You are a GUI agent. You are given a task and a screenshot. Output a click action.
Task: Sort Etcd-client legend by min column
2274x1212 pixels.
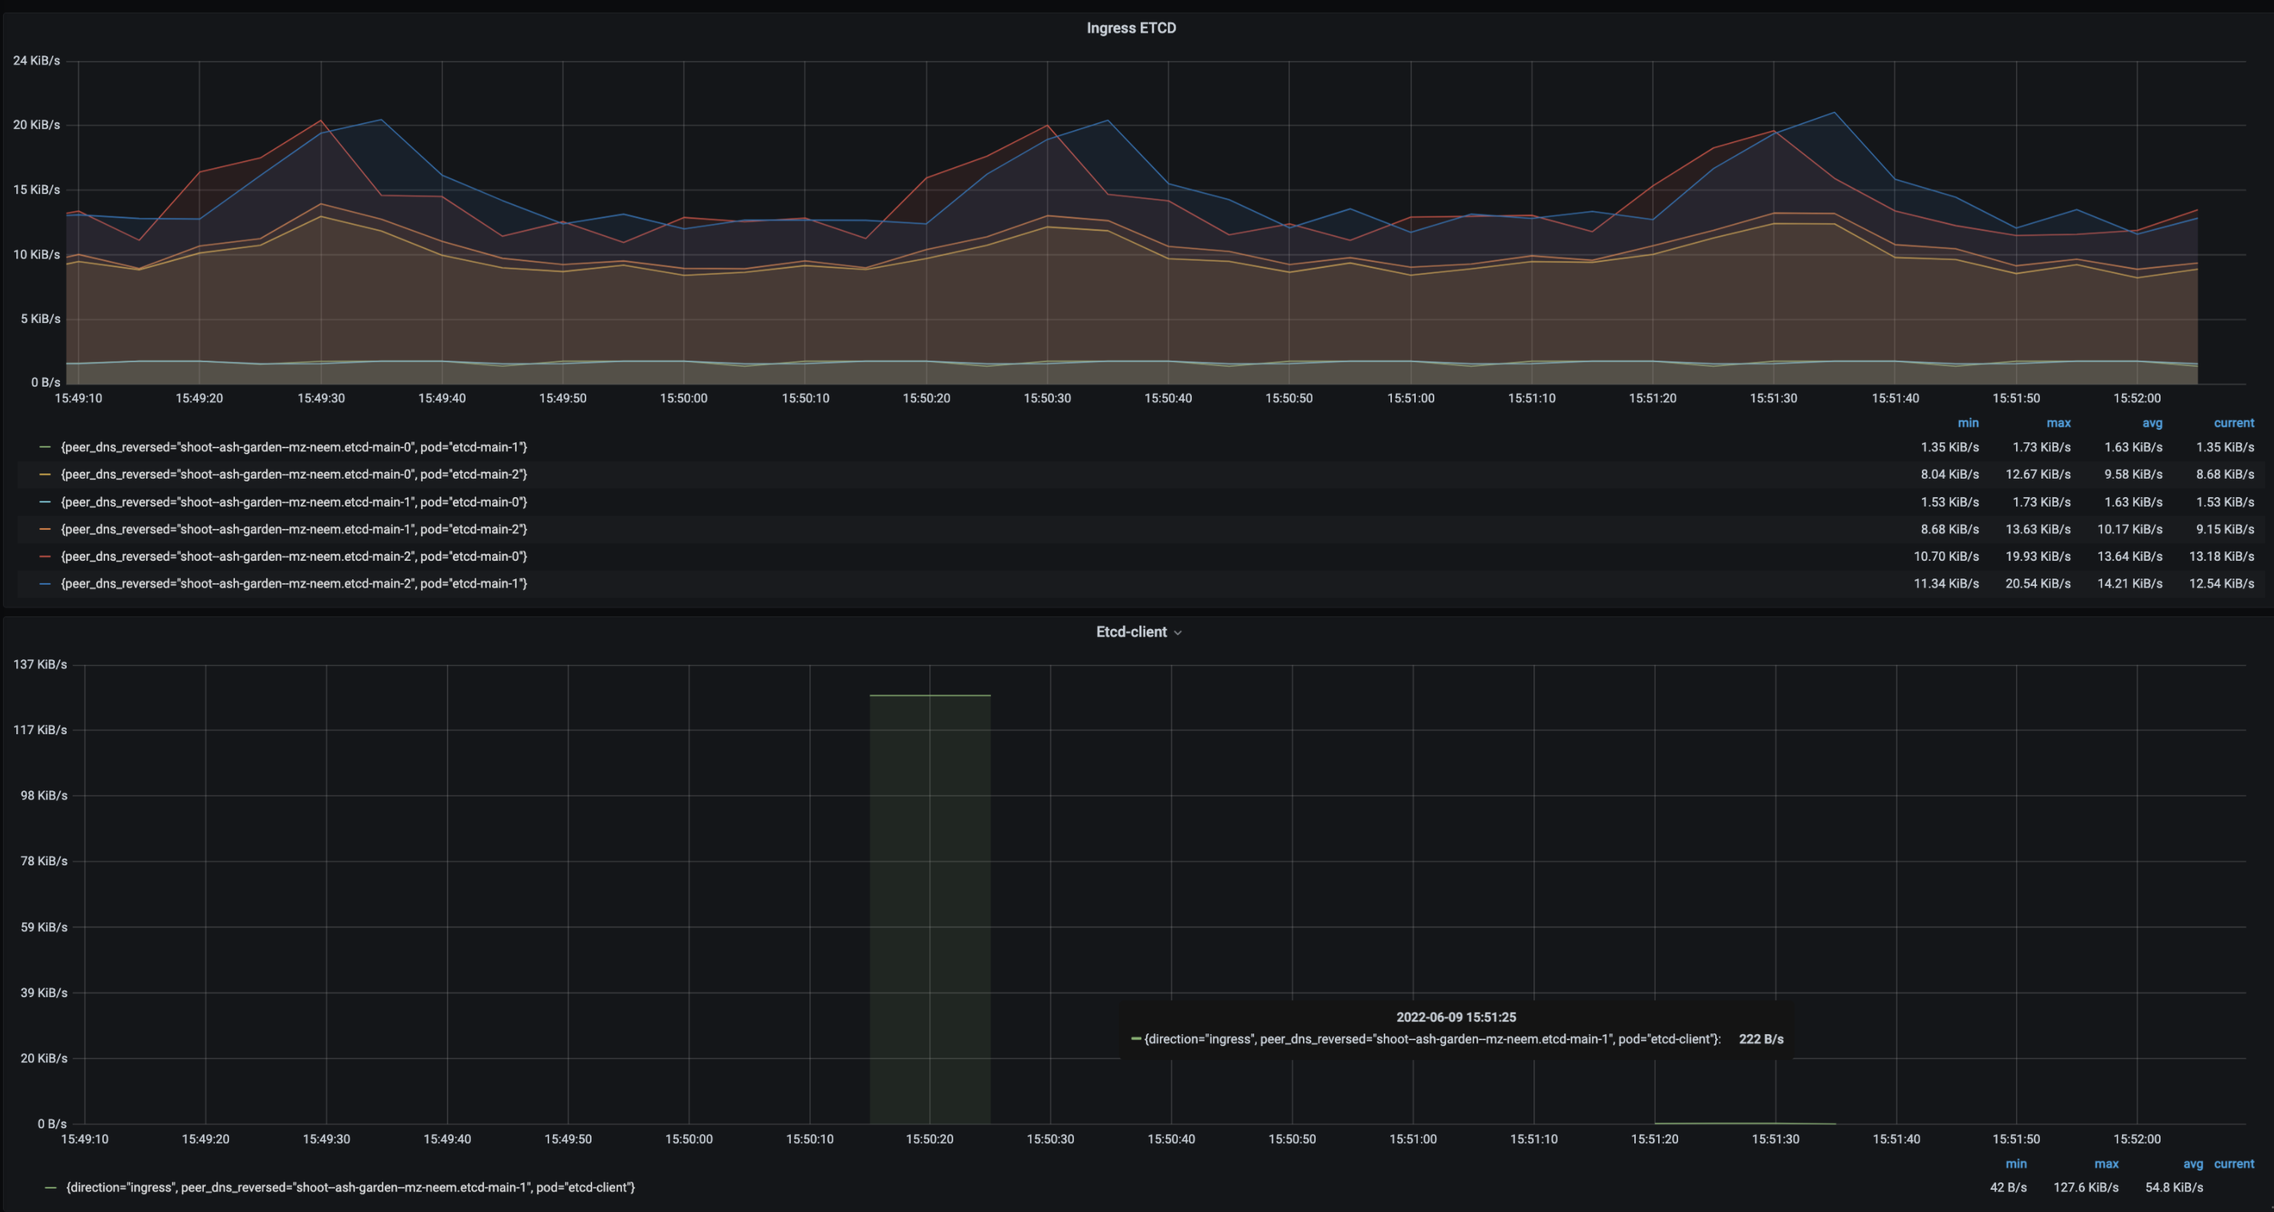[2015, 1165]
